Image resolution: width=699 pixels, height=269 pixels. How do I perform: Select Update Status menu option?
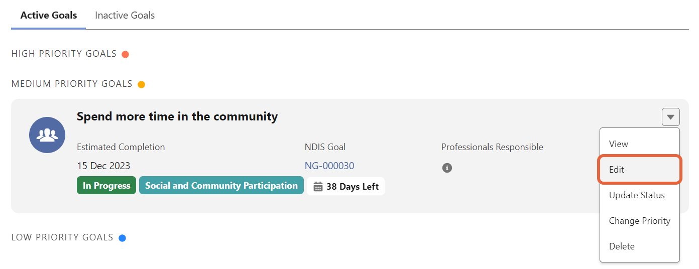click(x=637, y=195)
